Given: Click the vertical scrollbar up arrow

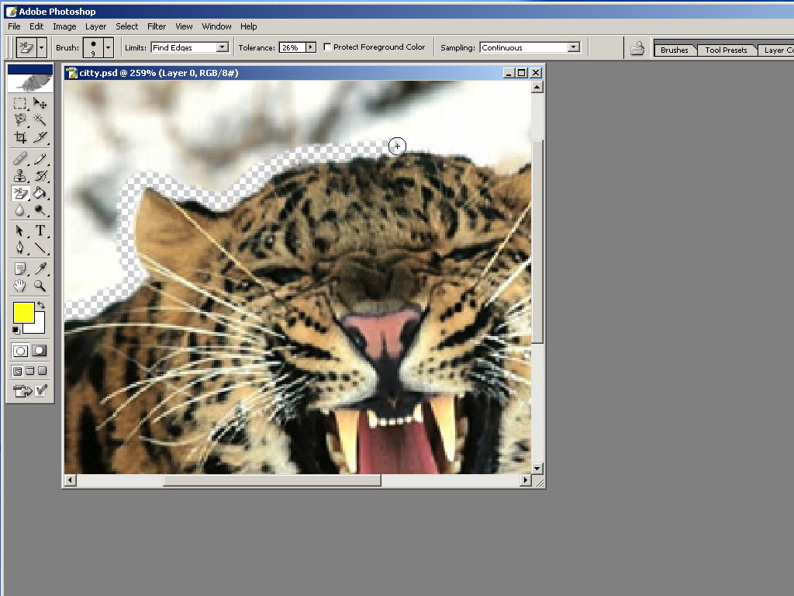Looking at the screenshot, I should click(x=537, y=87).
